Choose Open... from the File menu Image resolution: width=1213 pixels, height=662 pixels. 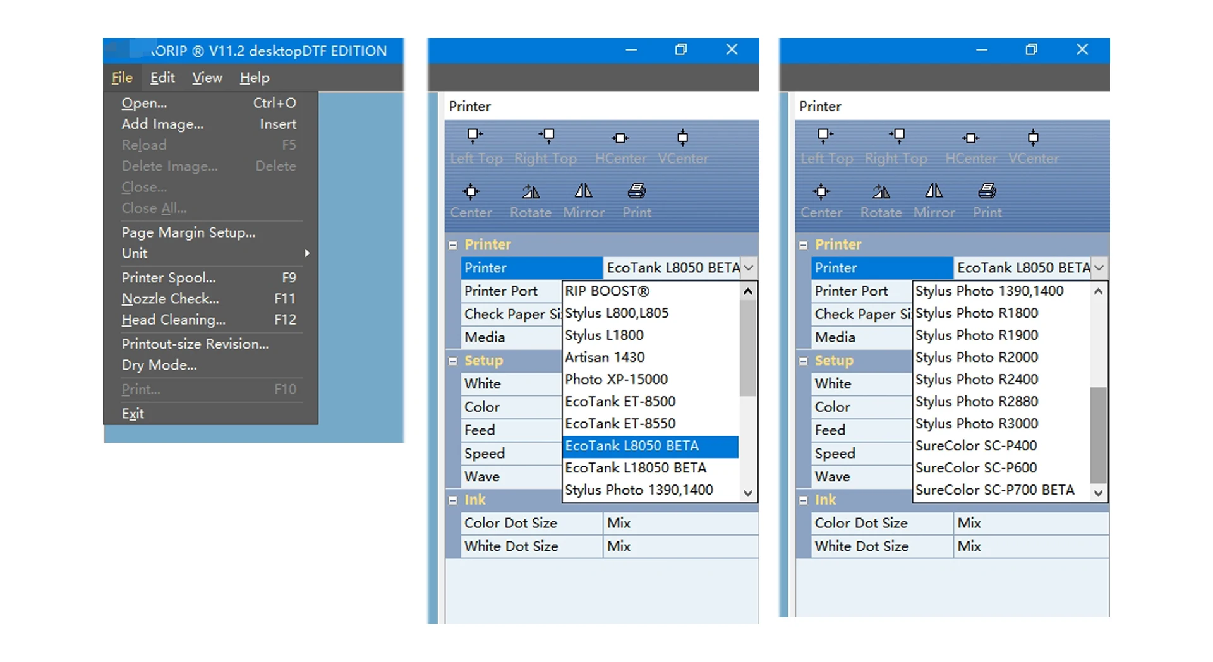[x=209, y=103]
